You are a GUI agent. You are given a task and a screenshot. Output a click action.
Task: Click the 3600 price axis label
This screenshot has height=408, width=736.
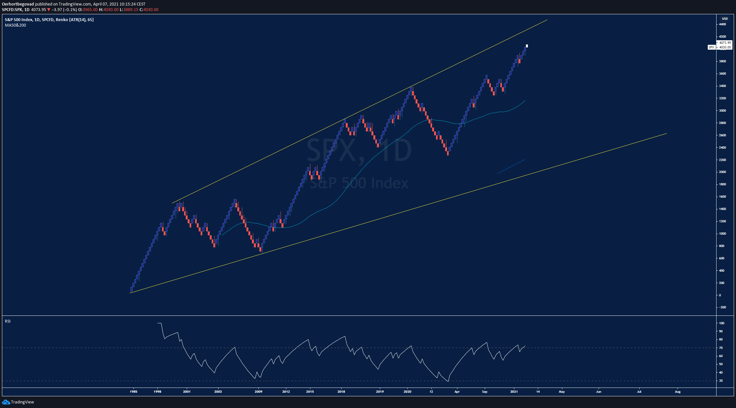coord(722,74)
